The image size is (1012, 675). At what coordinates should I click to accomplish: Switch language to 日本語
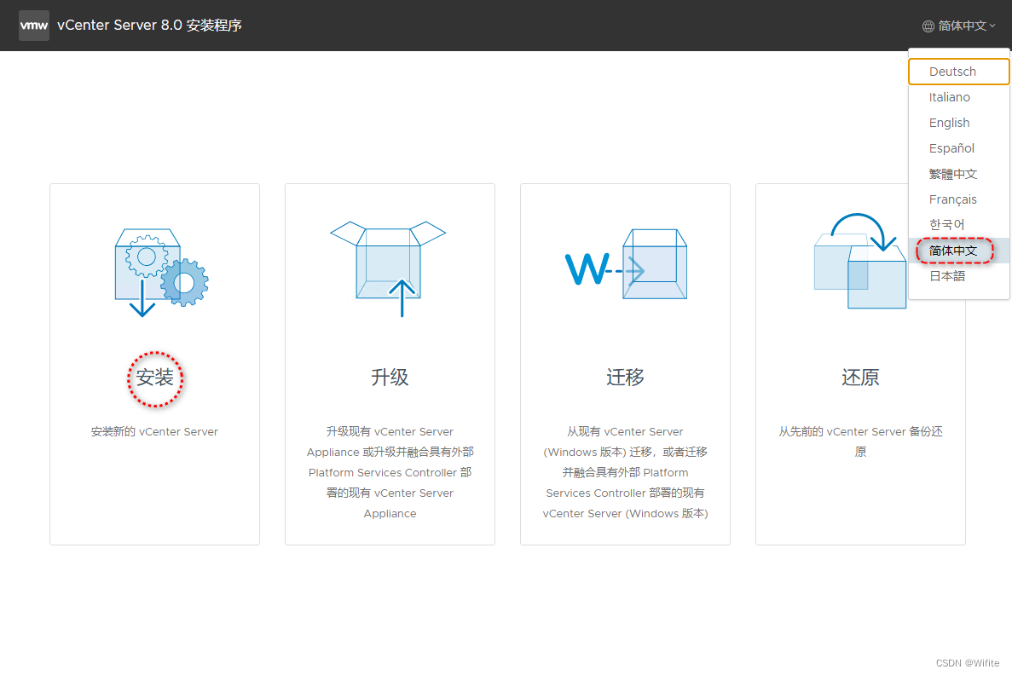point(958,276)
